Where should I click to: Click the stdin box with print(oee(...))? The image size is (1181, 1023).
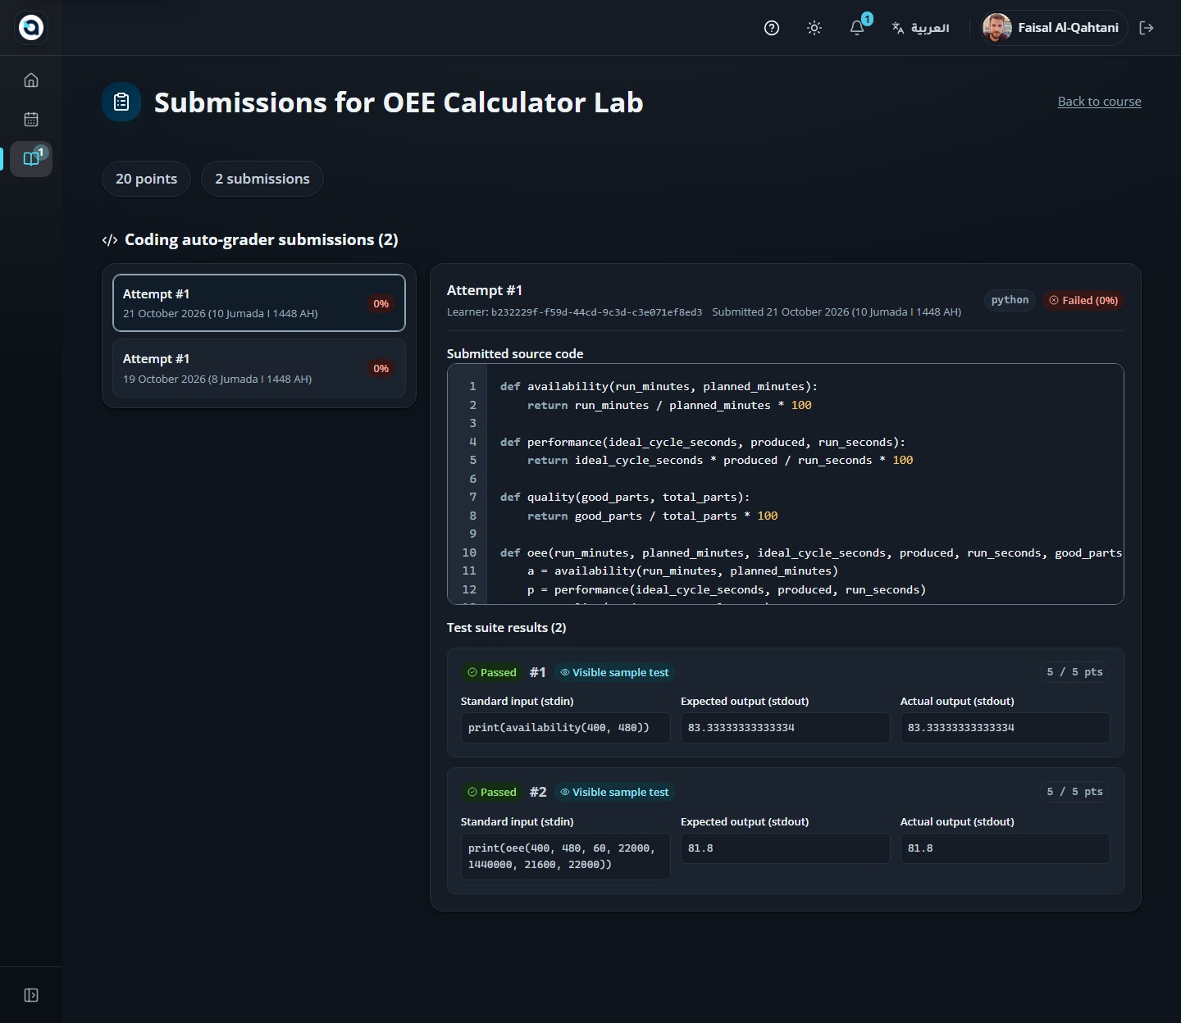point(565,857)
